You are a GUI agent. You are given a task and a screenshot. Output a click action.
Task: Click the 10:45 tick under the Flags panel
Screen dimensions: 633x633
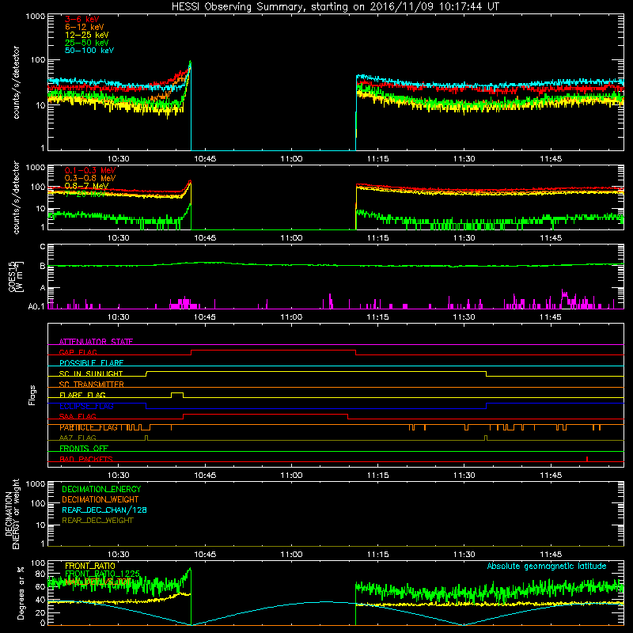pos(205,476)
